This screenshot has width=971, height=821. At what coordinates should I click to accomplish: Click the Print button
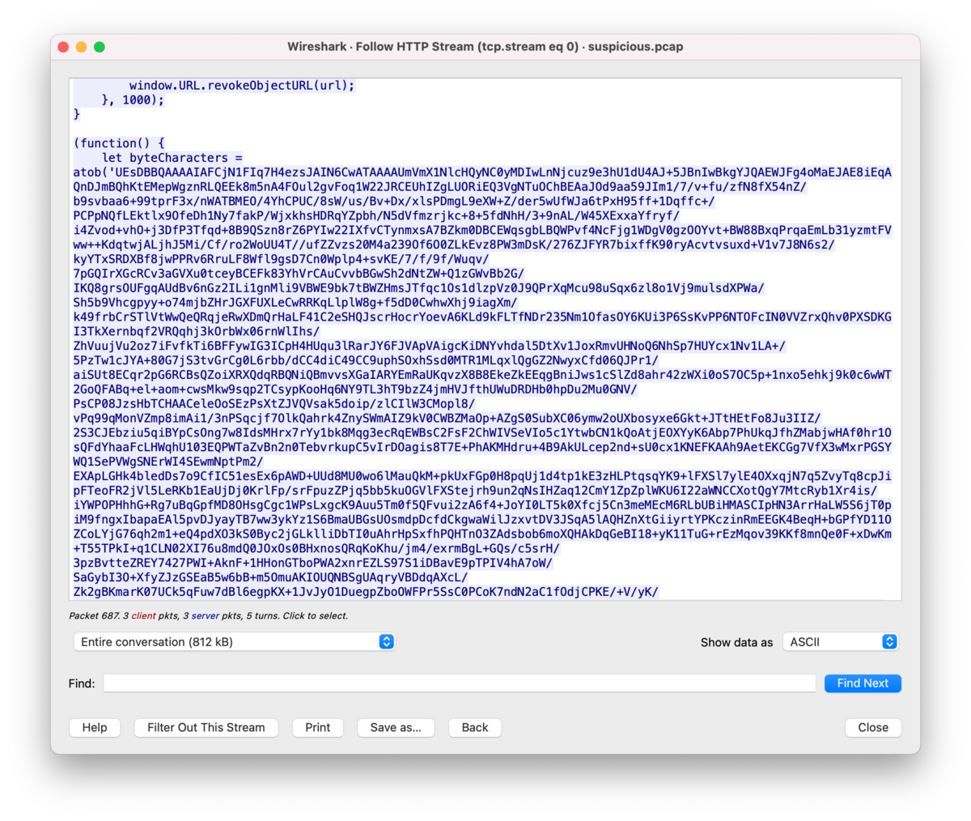(x=318, y=728)
